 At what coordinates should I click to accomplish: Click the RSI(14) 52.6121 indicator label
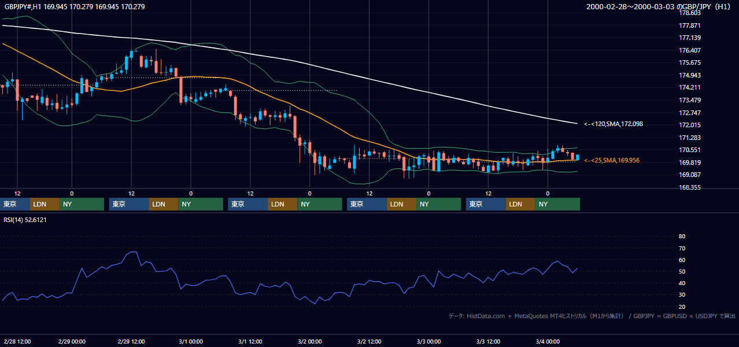point(25,220)
